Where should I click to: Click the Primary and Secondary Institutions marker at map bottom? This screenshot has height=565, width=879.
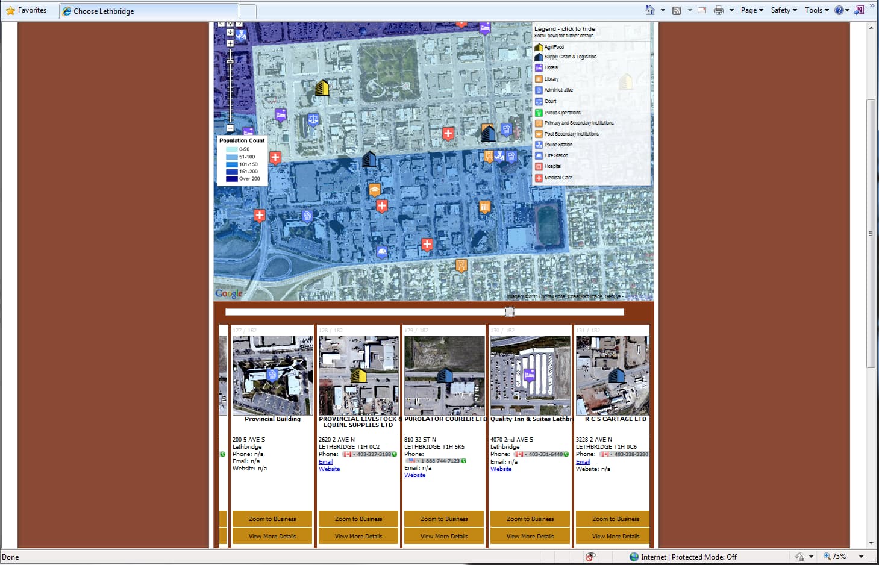click(461, 265)
